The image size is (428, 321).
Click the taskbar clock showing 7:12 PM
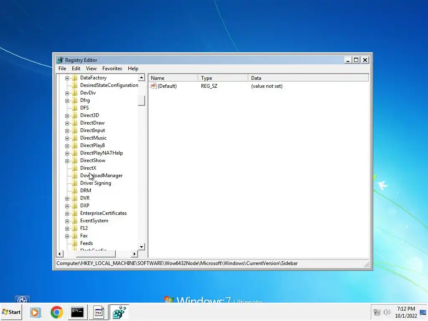click(x=406, y=312)
